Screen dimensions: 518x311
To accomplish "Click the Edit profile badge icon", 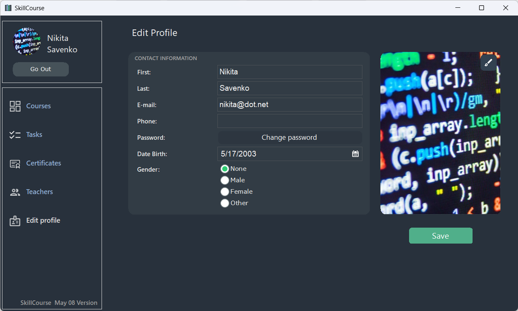I will (15, 221).
